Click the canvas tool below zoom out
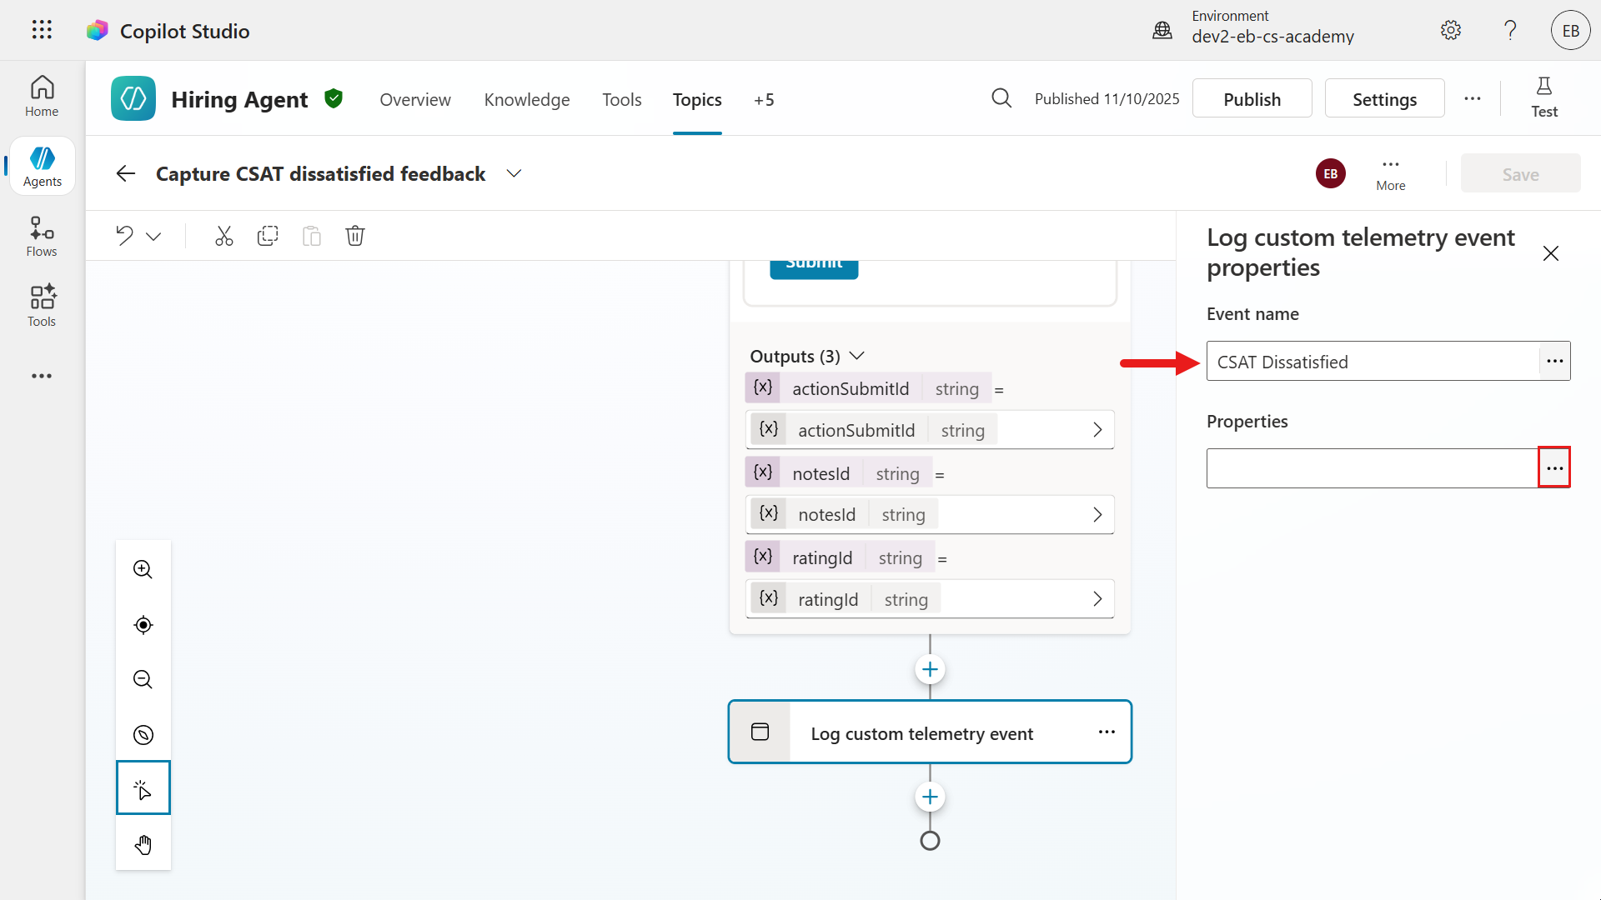This screenshot has height=900, width=1601. [143, 735]
